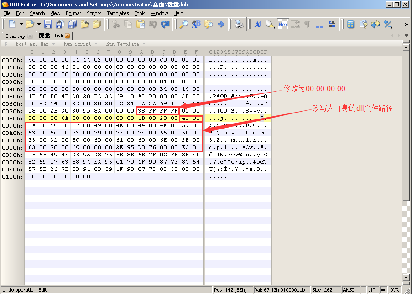
Task: Open the highlighter color dropdown
Action: pyautogui.click(x=274, y=27)
